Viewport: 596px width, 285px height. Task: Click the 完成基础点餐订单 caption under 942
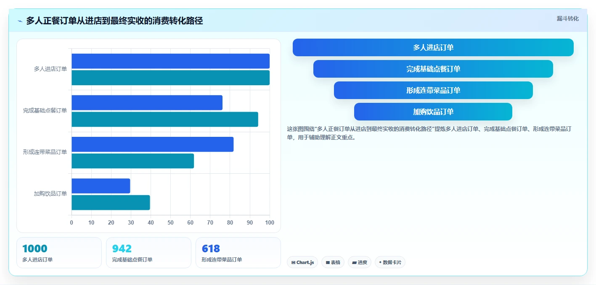point(132,260)
